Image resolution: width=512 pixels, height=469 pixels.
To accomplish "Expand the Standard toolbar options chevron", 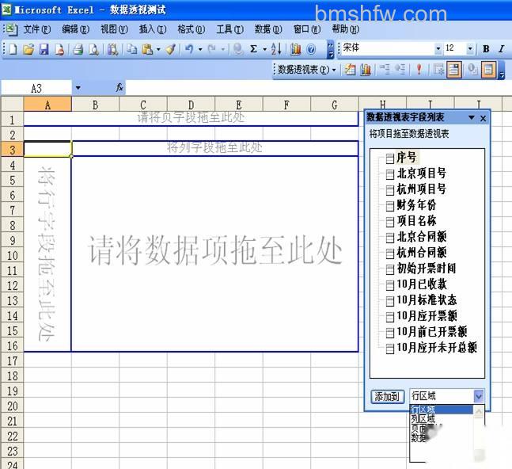I will (331, 50).
